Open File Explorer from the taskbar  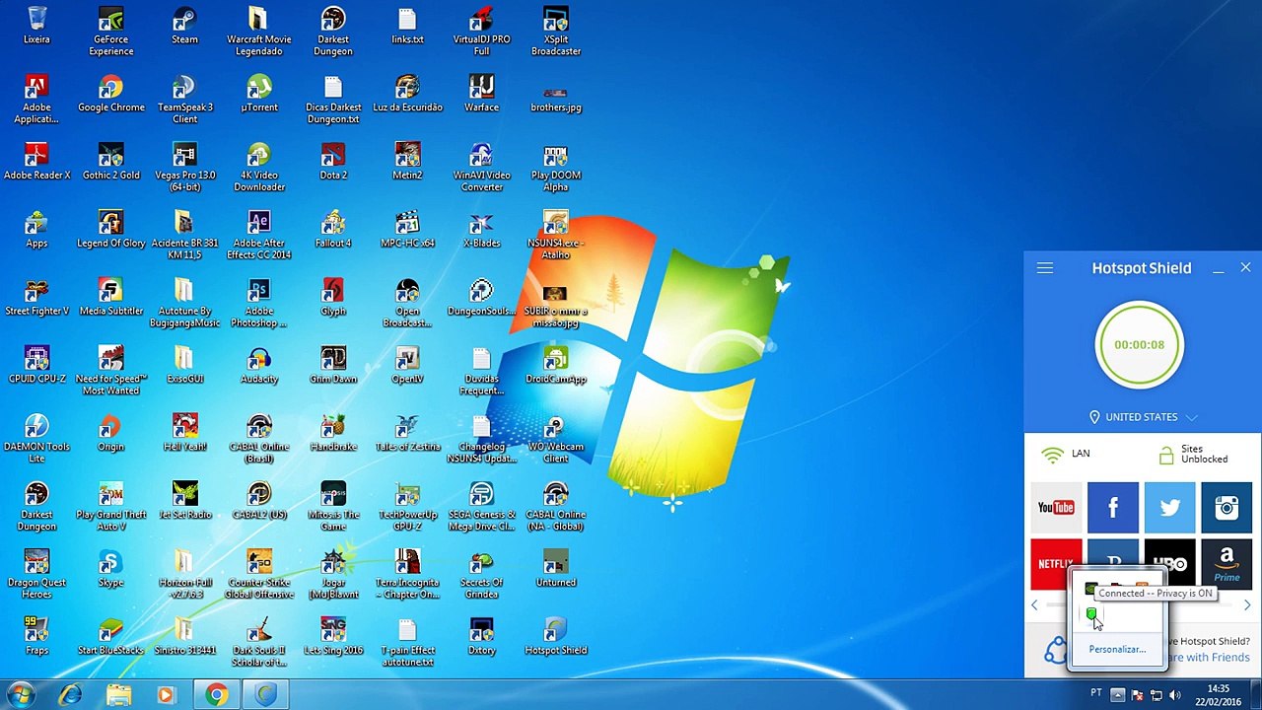[118, 695]
